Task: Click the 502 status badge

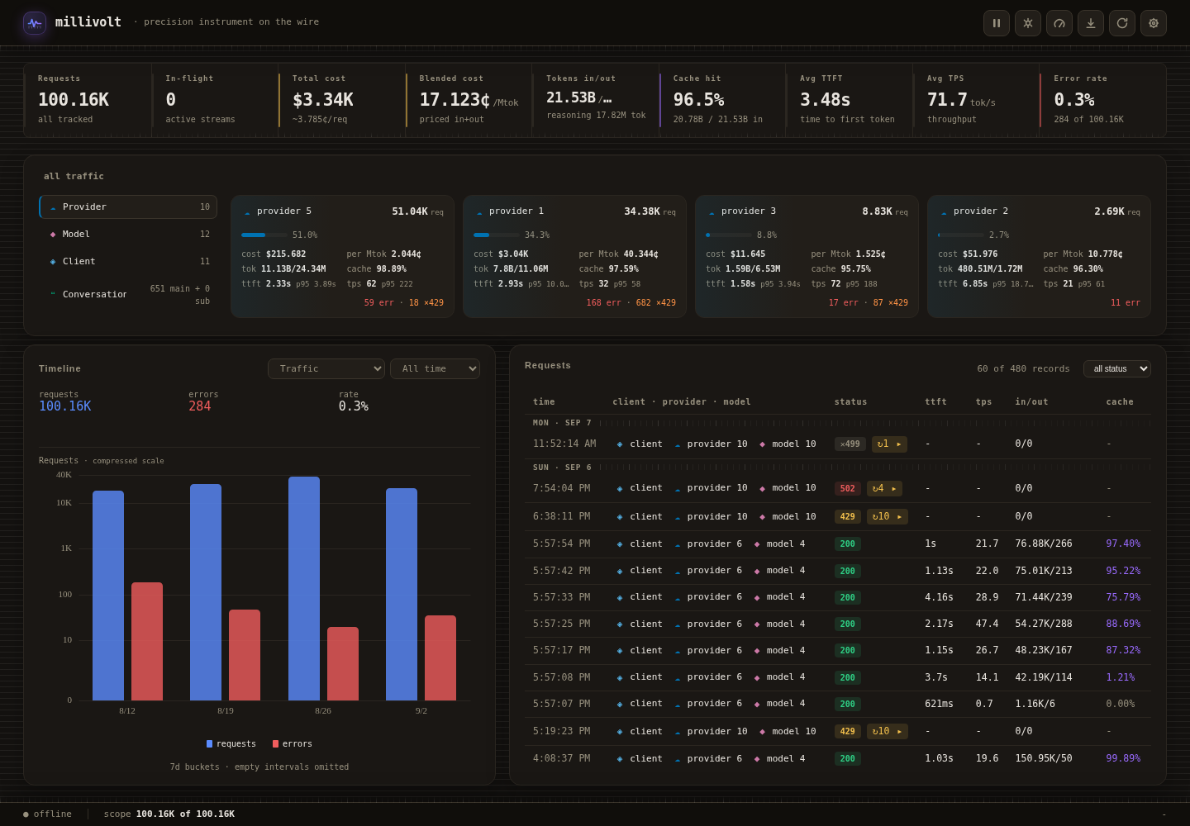Action: [848, 489]
